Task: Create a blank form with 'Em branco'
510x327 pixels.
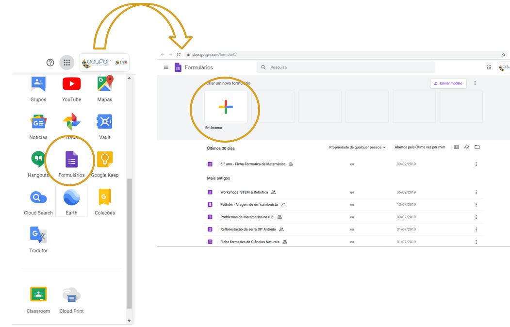Action: (x=226, y=107)
